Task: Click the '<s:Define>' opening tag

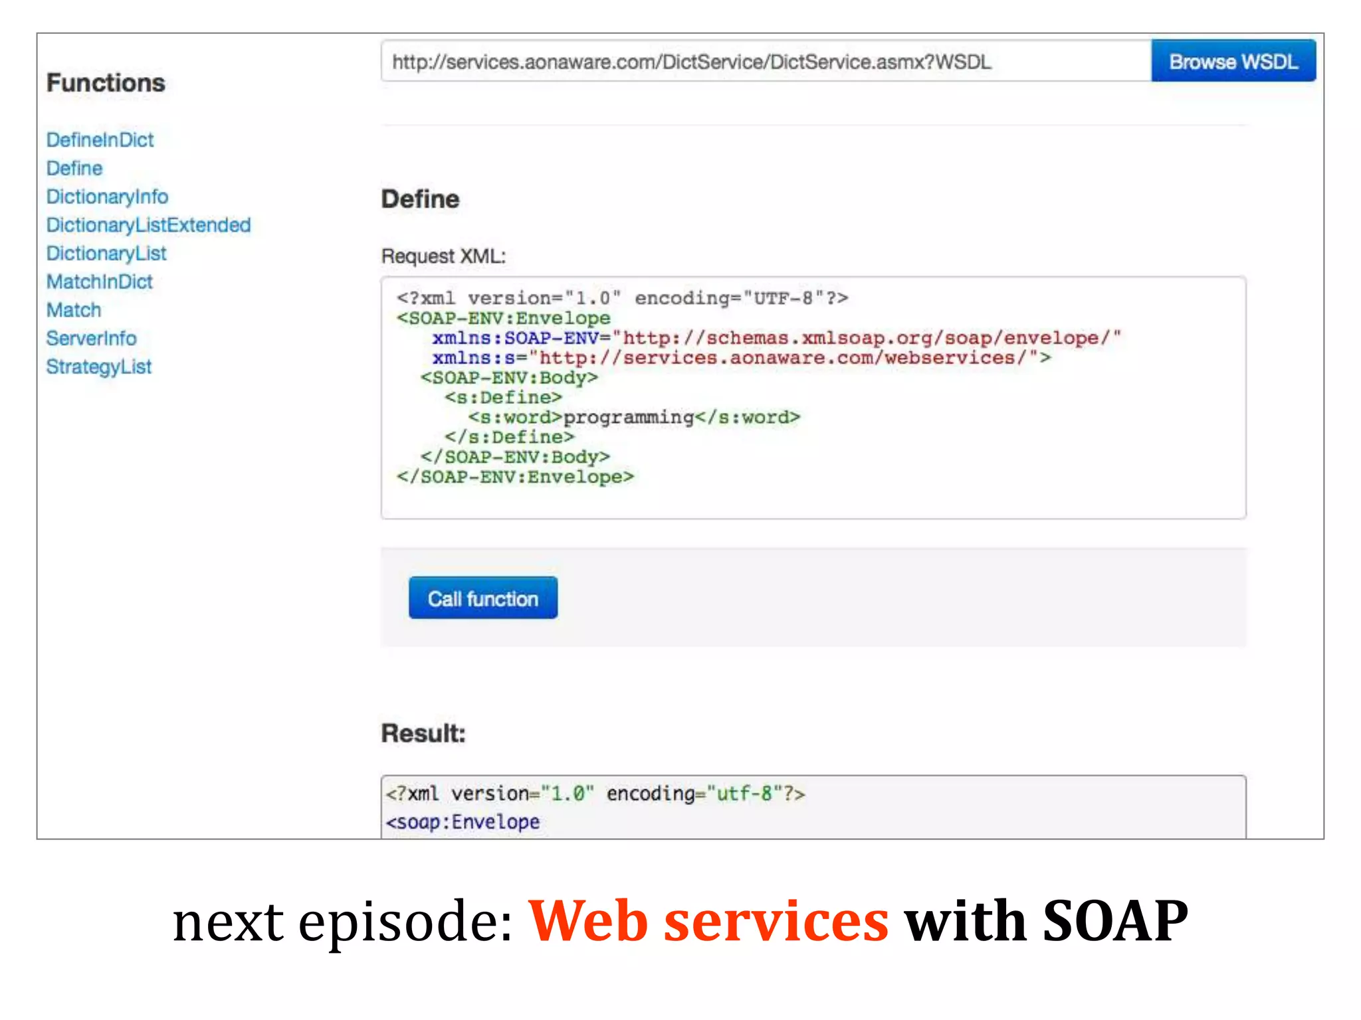Action: [503, 398]
